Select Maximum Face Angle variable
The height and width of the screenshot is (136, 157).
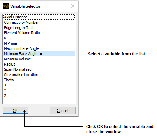(39, 48)
